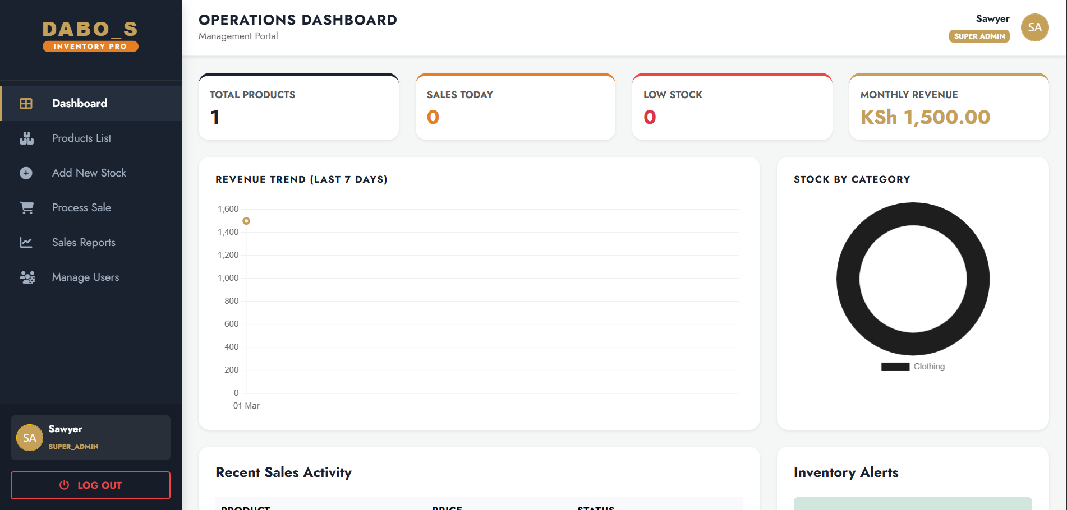Click the Inventory Alerts heading
The image size is (1067, 510).
coord(846,473)
